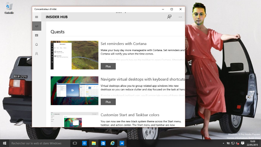Open the Action Center notification icon

[x=243, y=143]
